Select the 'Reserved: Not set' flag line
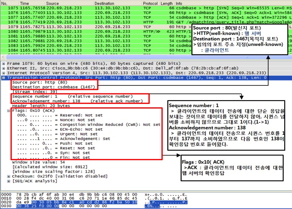 [60, 115]
